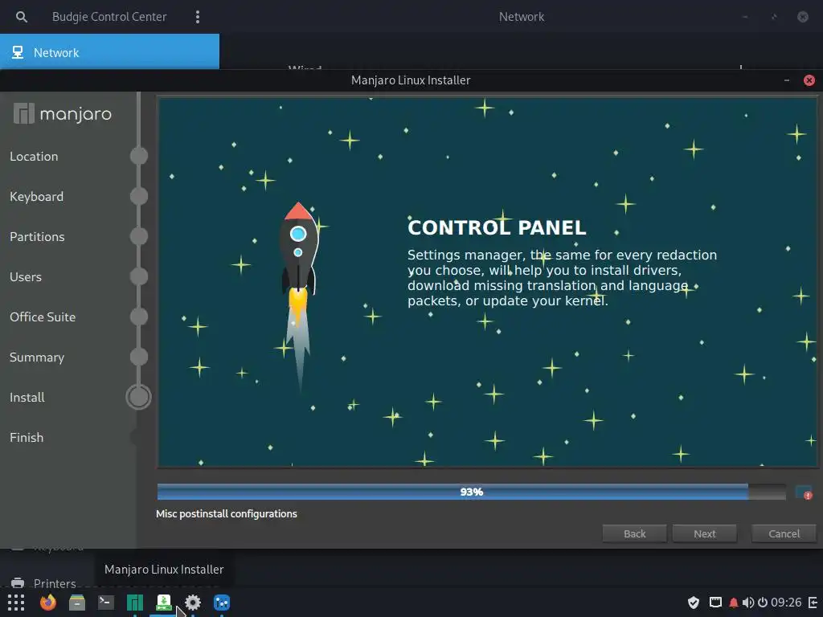This screenshot has width=823, height=617.
Task: Open the terminal from the taskbar
Action: coord(106,603)
